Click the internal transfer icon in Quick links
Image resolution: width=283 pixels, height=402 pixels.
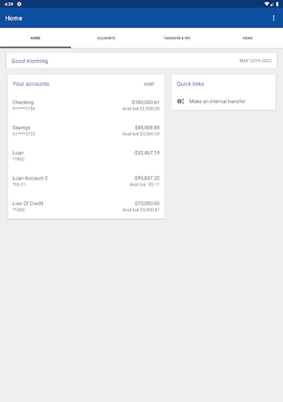181,101
